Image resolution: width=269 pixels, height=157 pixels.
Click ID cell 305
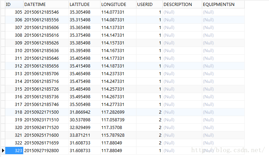[x=14, y=12]
